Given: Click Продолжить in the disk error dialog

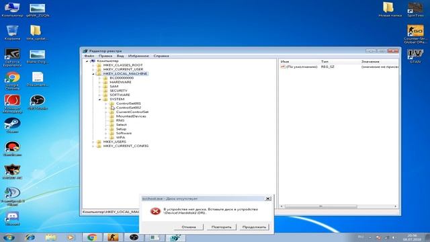Looking at the screenshot, I should 254,227.
